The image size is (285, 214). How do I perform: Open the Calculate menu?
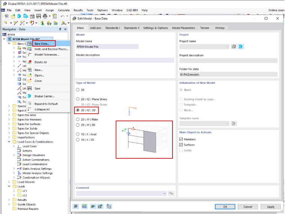tap(64, 10)
